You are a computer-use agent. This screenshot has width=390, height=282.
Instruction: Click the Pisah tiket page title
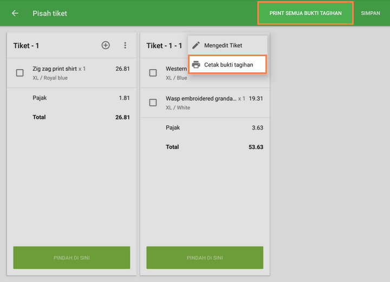pos(50,13)
